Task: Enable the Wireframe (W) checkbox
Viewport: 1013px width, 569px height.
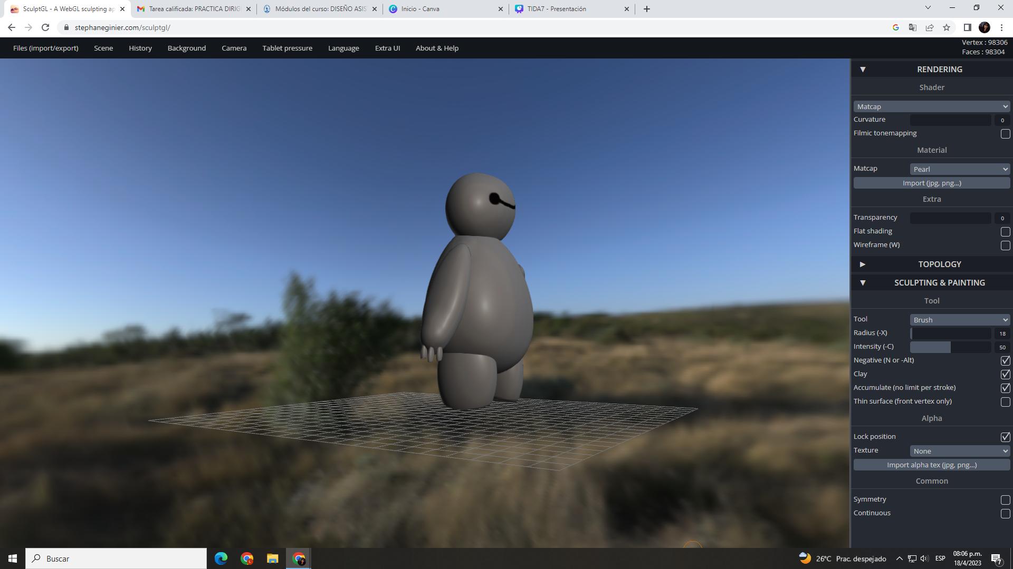Action: tap(1005, 246)
